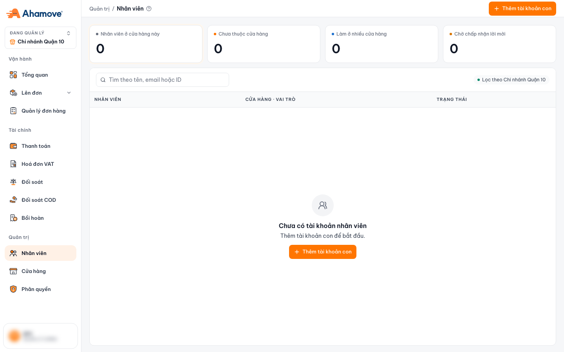Click the Quản lý đơn hàng checklist icon
This screenshot has height=352, width=564.
[x=13, y=111]
